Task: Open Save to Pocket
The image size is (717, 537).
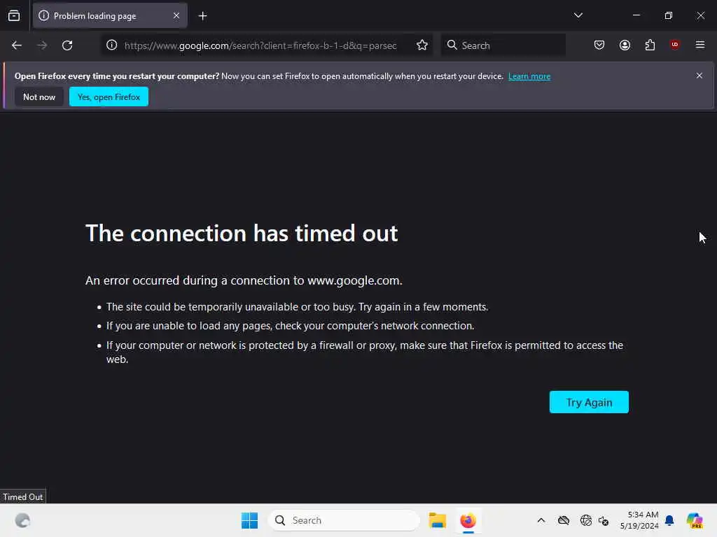Action: coord(599,45)
